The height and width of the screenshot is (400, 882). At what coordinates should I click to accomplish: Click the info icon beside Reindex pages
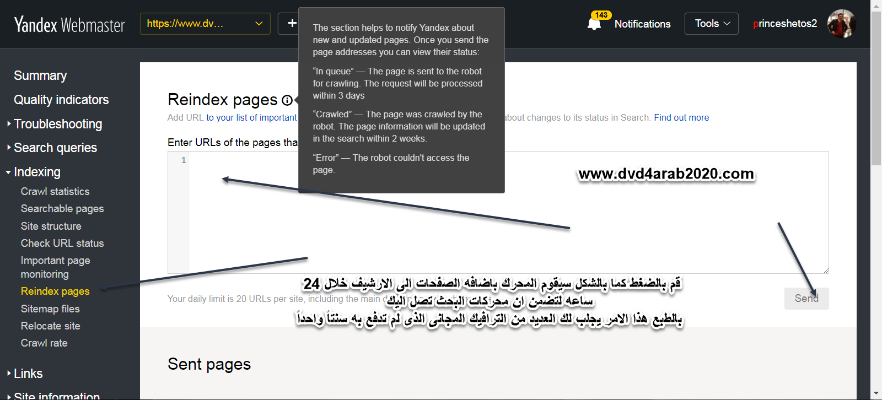tap(287, 100)
